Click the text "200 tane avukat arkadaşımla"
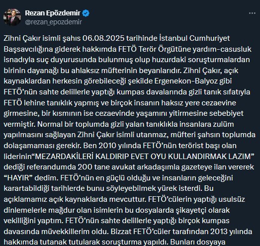The image size is (260, 246). point(129,167)
